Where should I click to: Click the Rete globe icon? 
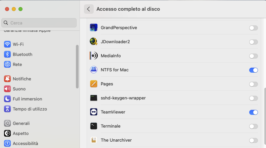pos(7,64)
